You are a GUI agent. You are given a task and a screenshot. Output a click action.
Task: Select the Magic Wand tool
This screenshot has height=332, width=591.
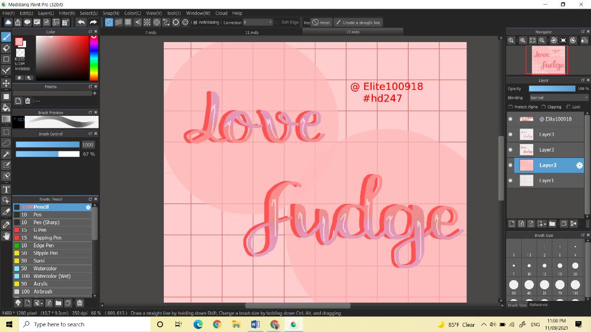click(x=6, y=154)
